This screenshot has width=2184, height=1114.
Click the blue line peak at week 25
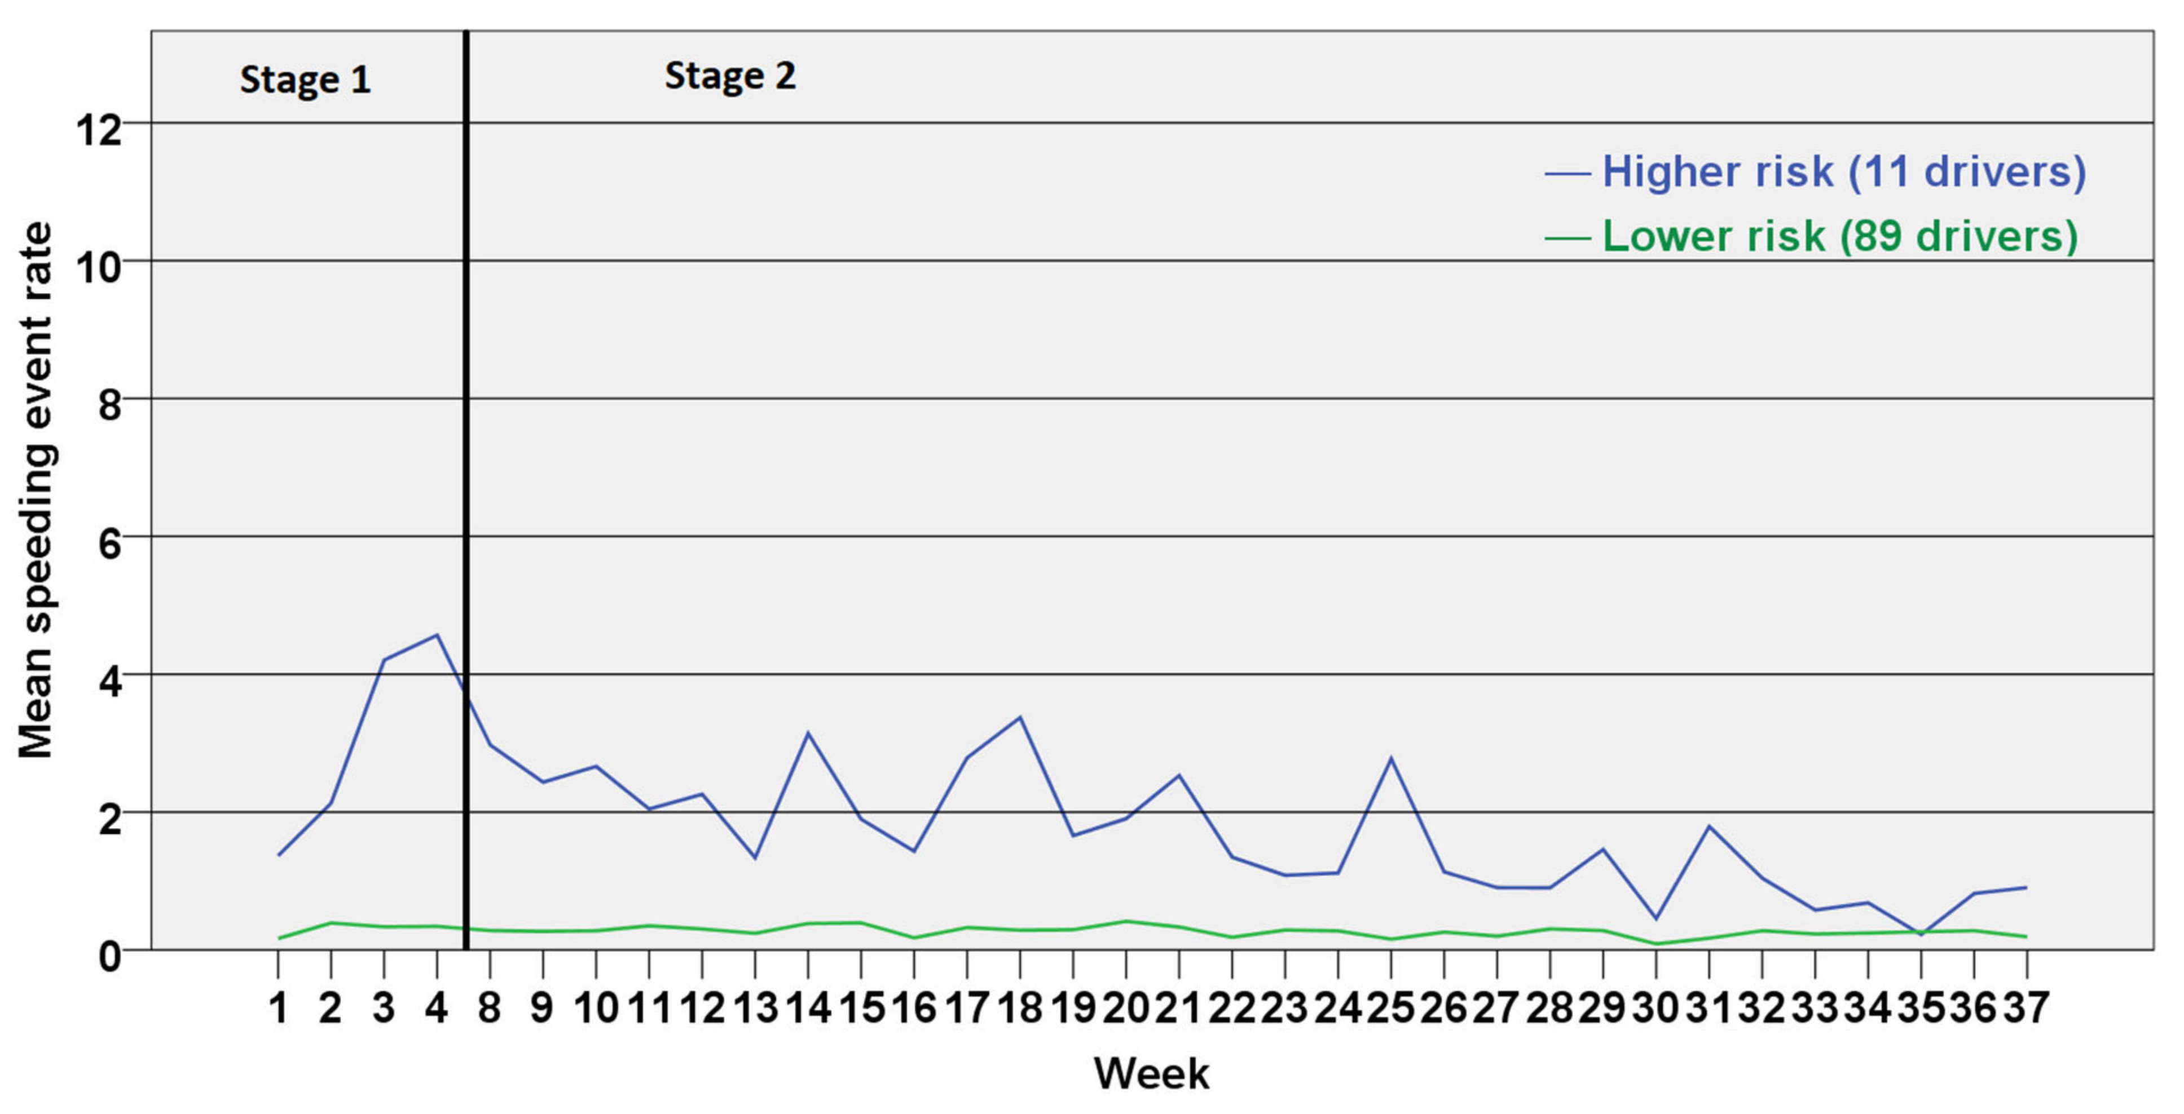pyautogui.click(x=1390, y=758)
